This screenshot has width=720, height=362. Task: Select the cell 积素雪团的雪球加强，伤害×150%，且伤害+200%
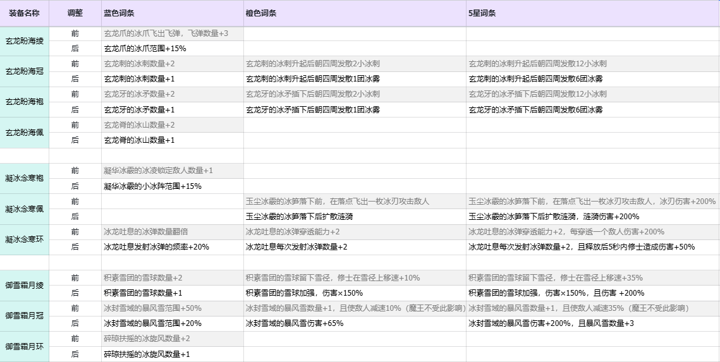point(547,293)
